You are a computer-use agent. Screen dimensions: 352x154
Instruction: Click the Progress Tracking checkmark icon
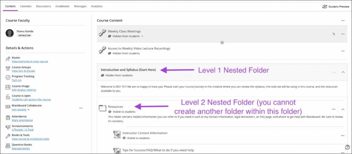click(x=8, y=78)
